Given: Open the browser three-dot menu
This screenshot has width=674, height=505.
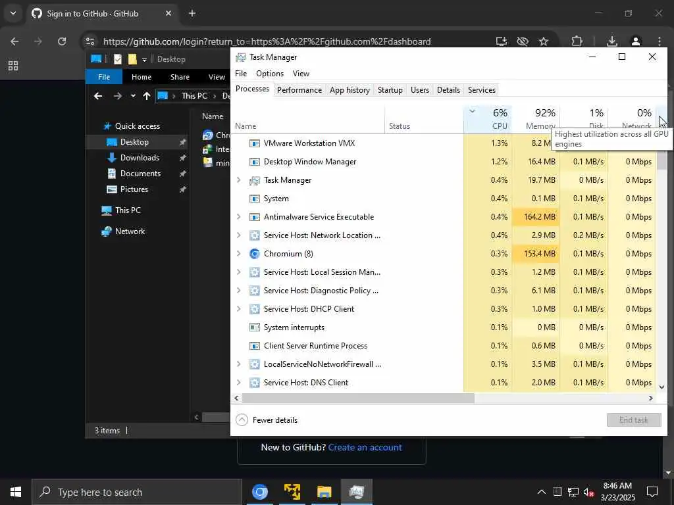Looking at the screenshot, I should tap(660, 41).
